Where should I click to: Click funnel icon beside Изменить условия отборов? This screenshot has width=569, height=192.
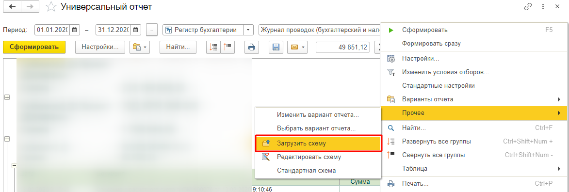coord(391,72)
